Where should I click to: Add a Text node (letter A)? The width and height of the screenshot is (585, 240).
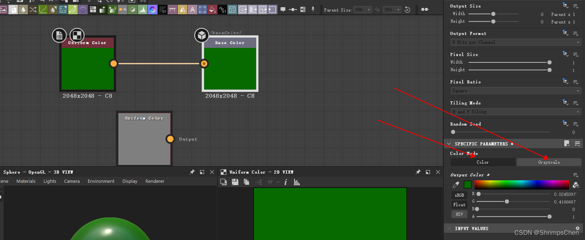click(192, 10)
